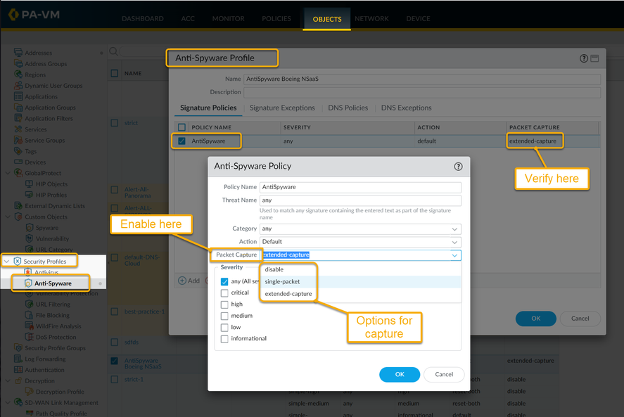Image resolution: width=624 pixels, height=417 pixels.
Task: Click the Addresses icon in sidebar
Action: click(18, 53)
